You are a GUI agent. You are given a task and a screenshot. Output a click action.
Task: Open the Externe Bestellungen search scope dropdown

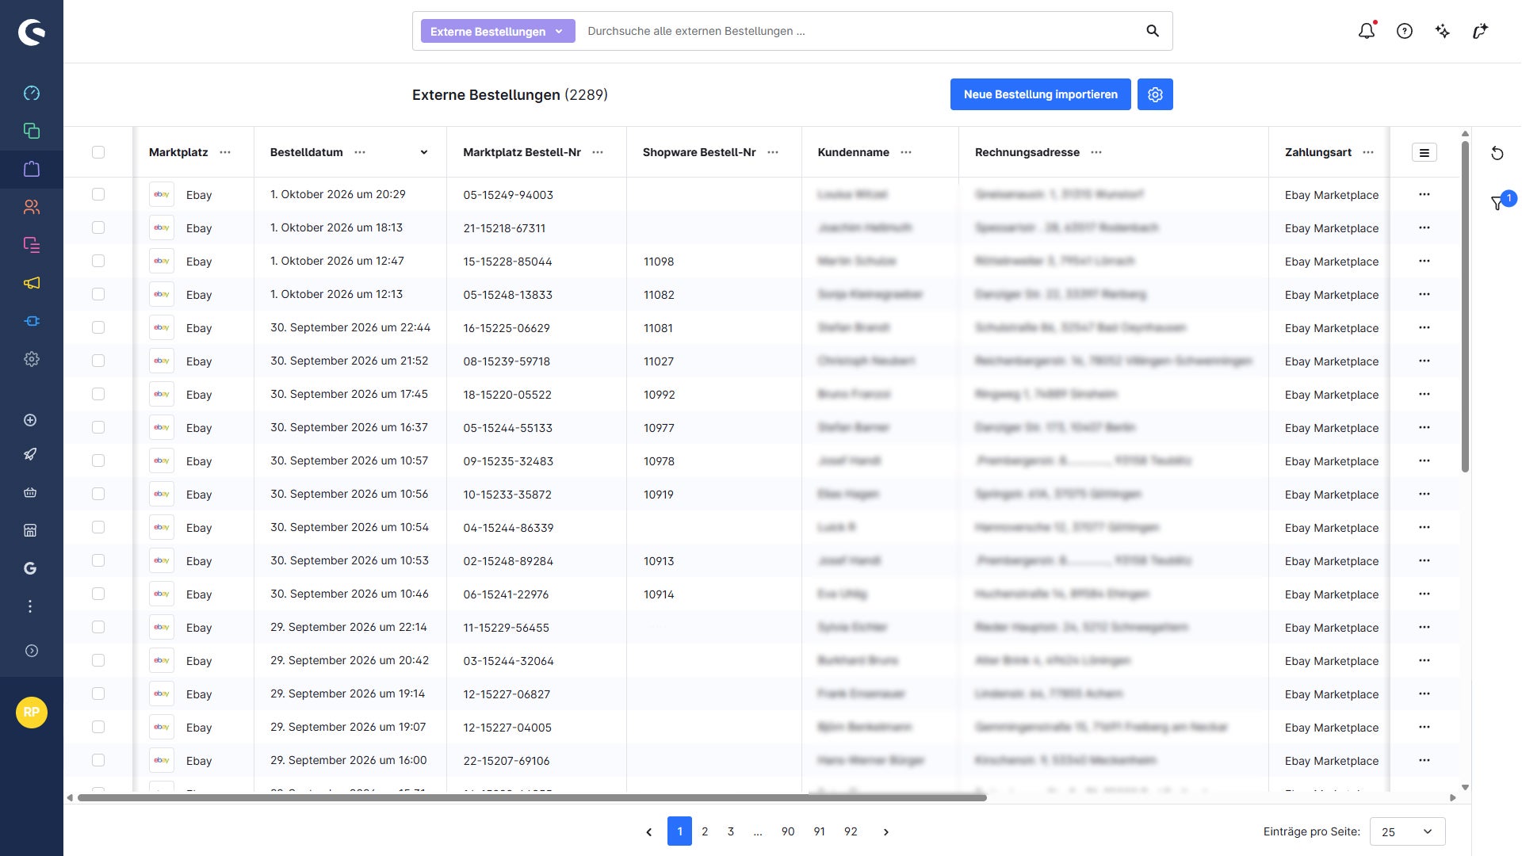(498, 31)
